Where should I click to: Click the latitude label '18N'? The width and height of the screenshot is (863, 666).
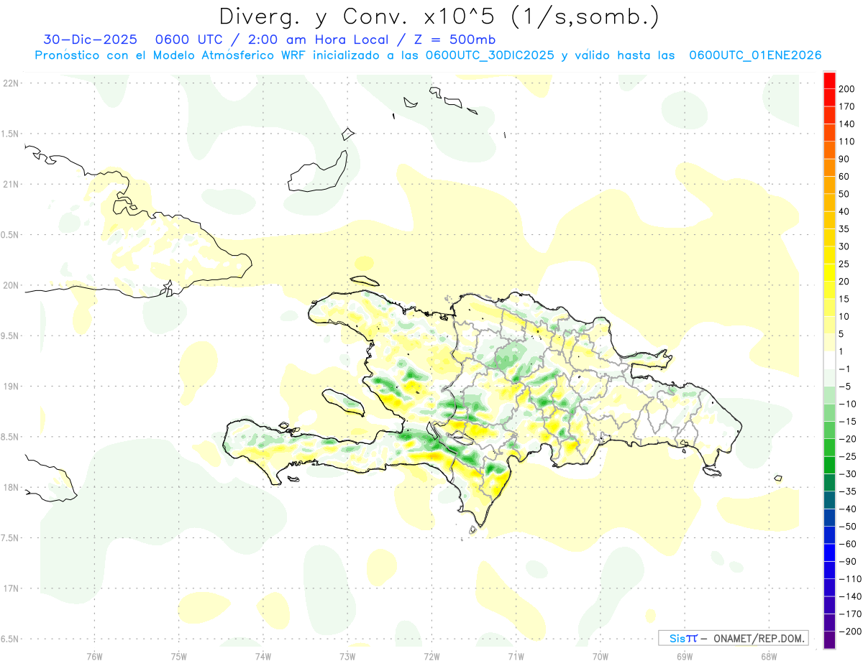[x=10, y=487]
